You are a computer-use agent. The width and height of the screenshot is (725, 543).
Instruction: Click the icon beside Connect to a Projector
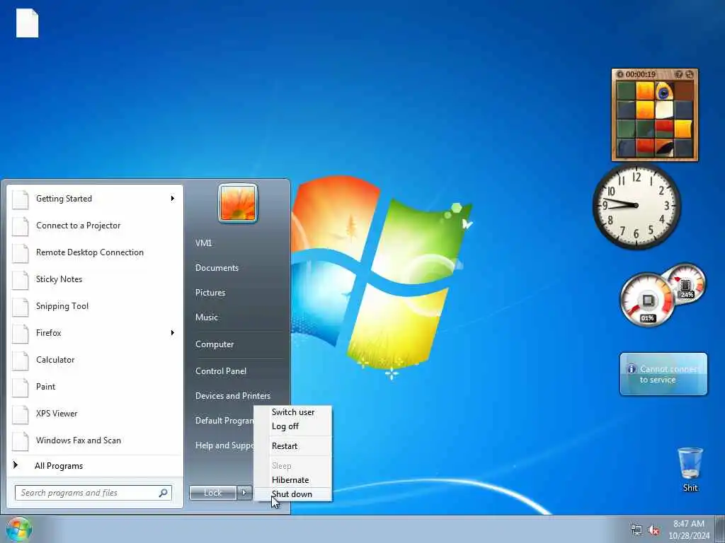[21, 226]
